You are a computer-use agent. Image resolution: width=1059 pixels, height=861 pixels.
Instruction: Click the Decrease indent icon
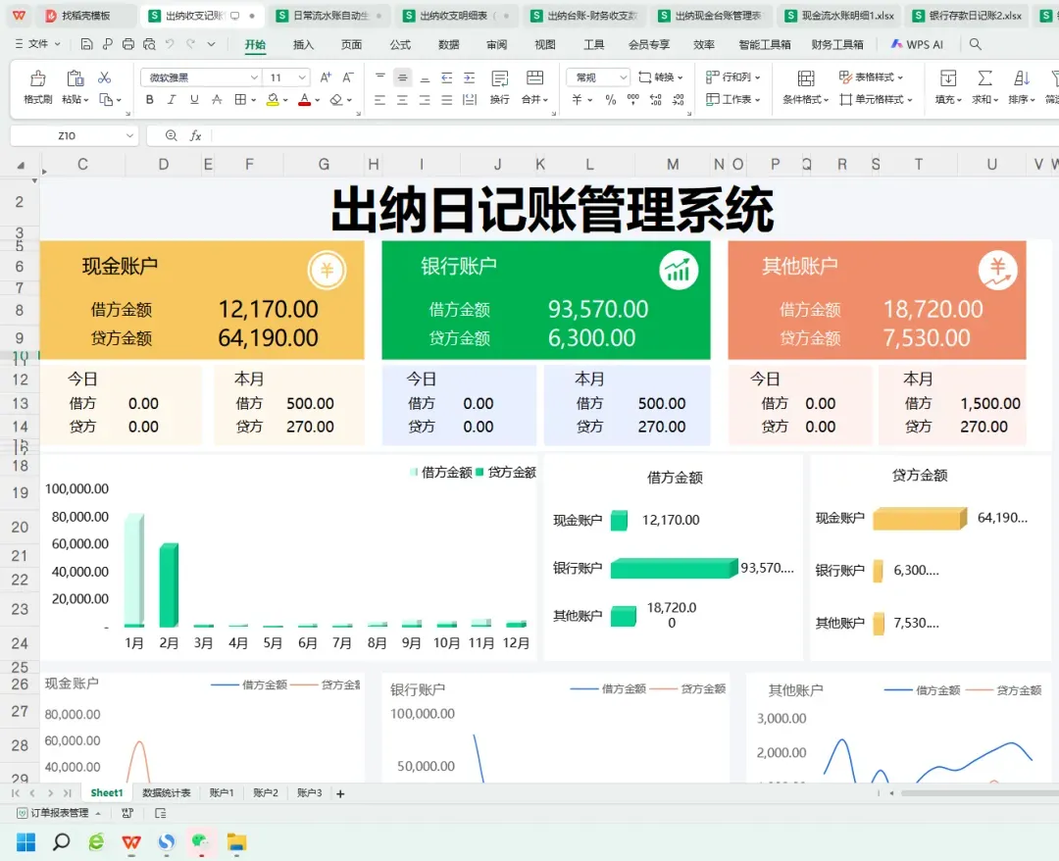[x=446, y=77]
